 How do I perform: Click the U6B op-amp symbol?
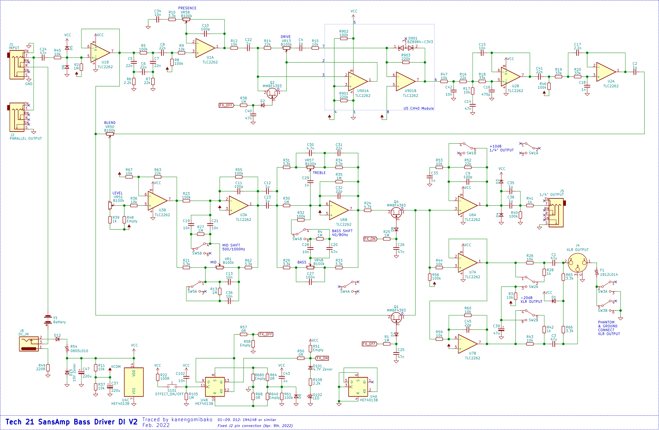pyautogui.click(x=339, y=210)
